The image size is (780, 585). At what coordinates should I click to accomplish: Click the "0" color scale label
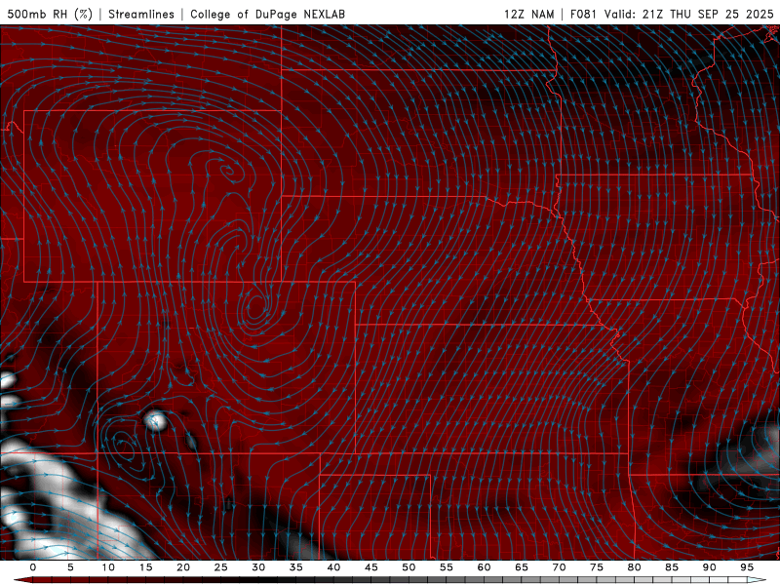[33, 567]
